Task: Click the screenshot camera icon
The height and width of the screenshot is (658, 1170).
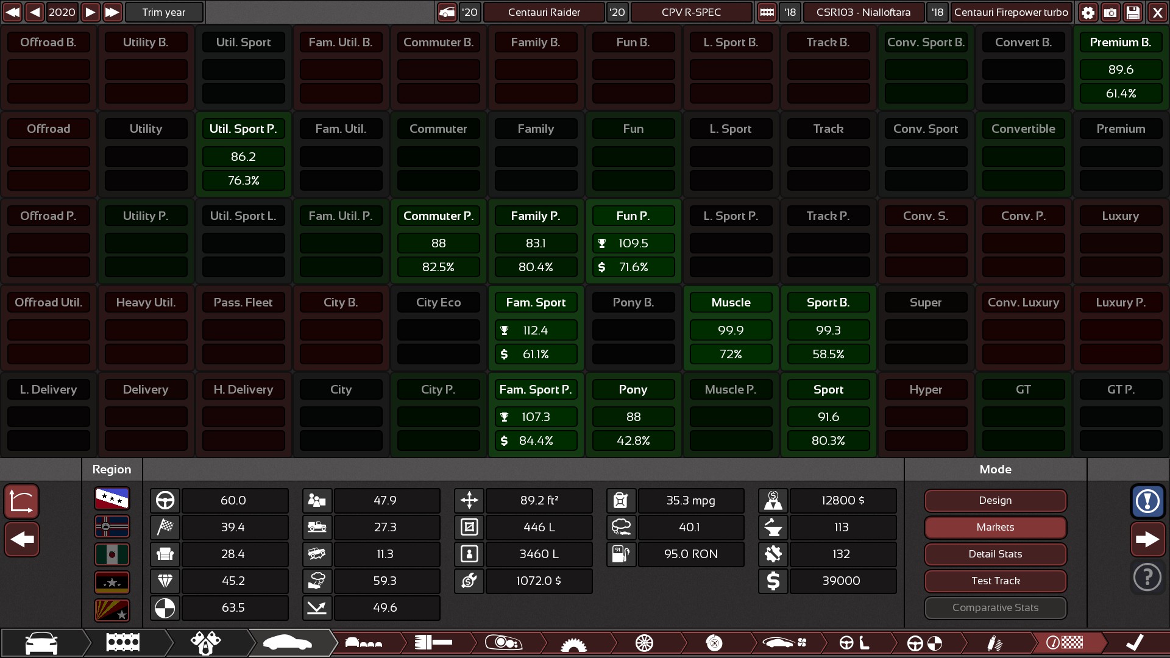Action: 1110,12
